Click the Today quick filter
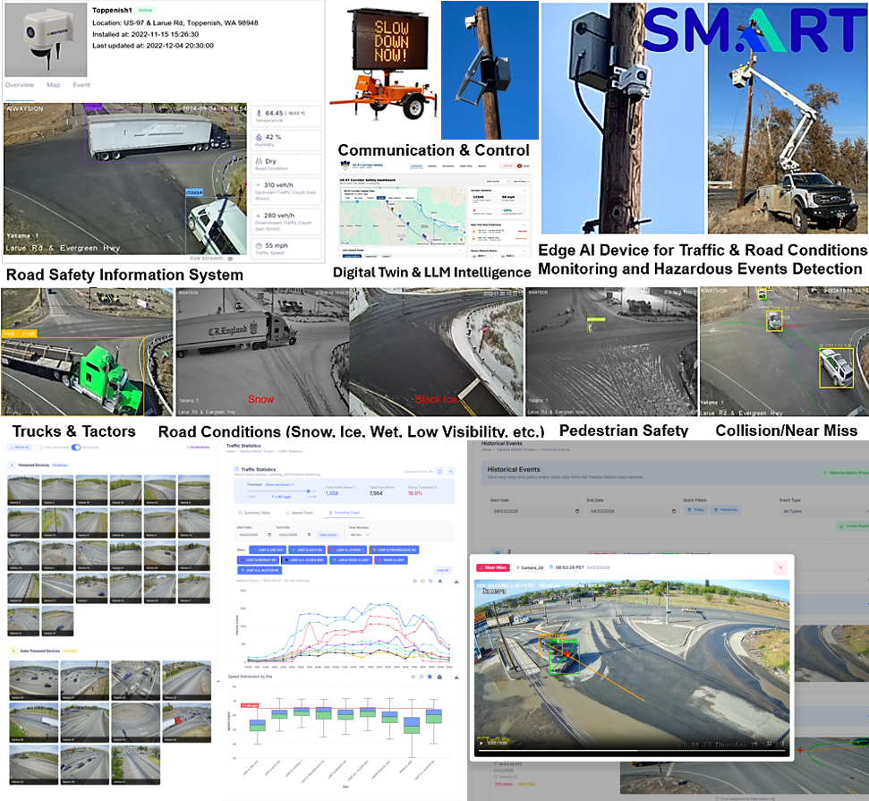869x801 pixels. (695, 509)
